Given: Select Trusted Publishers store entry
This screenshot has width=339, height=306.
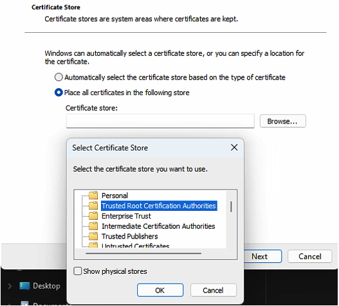Looking at the screenshot, I should (130, 236).
